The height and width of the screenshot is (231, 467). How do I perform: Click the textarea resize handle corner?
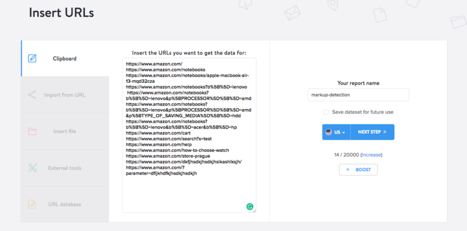(254, 211)
